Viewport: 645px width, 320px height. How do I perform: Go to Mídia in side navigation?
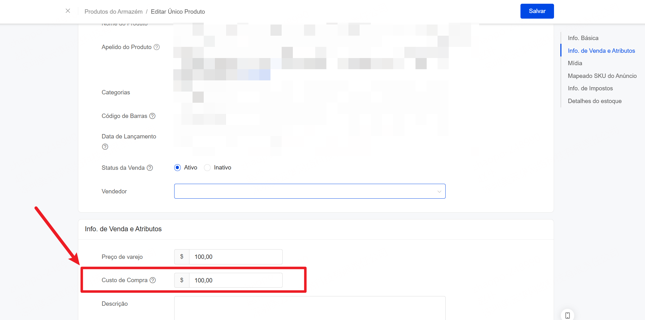575,63
